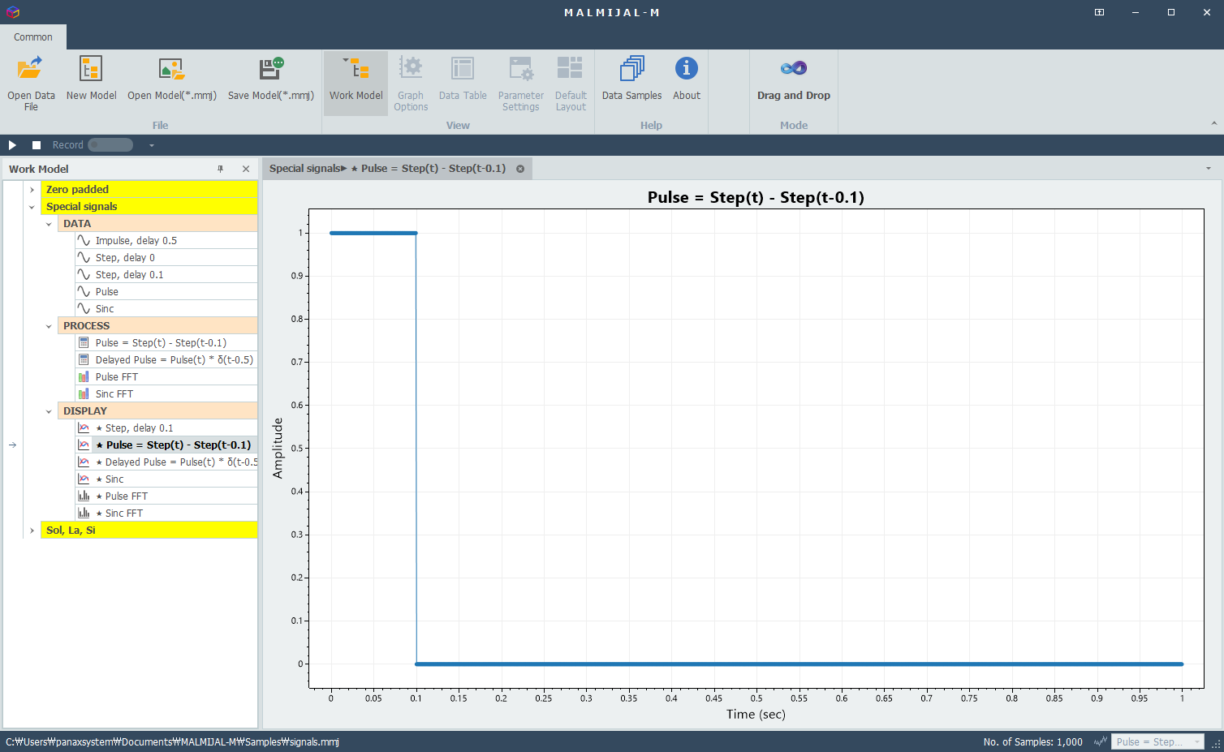Close the Pulse graph tab
Screen dimensions: 1224x752
point(520,169)
